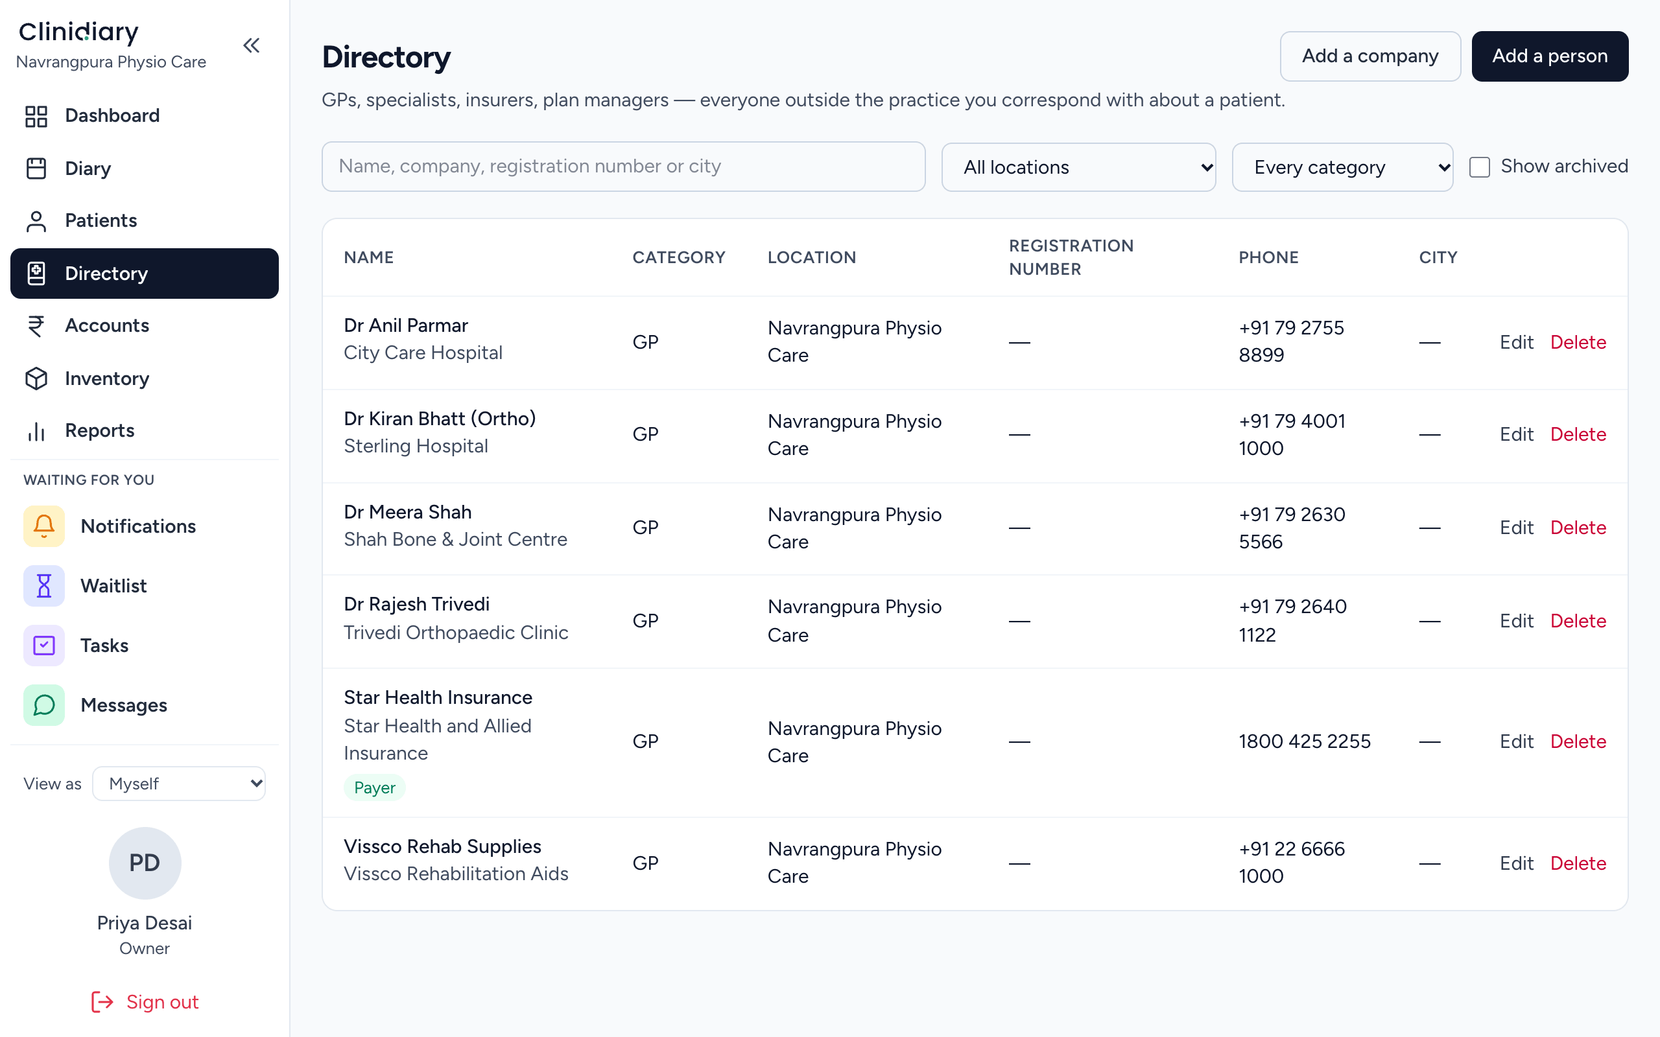
Task: Click the Registration Number column header
Action: tap(1071, 257)
